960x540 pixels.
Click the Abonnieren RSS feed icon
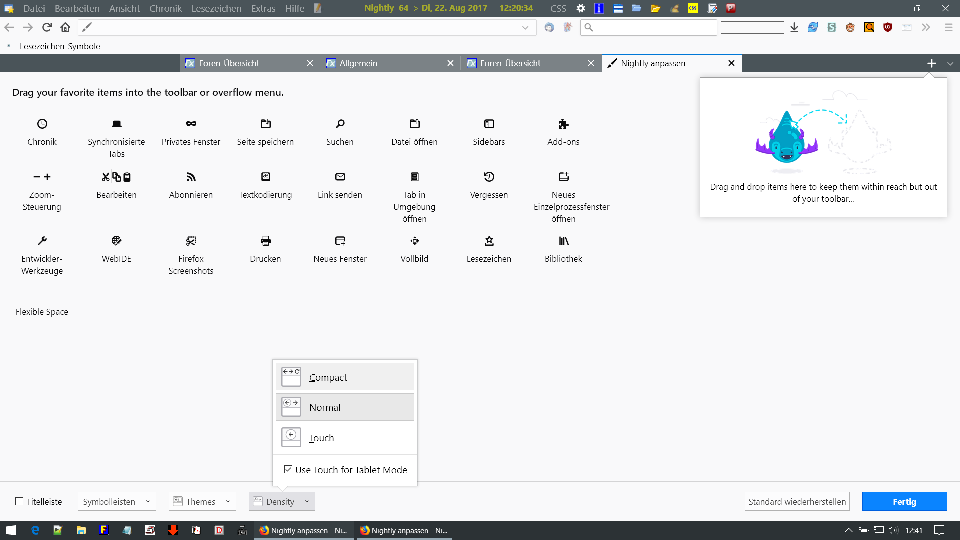pos(191,177)
